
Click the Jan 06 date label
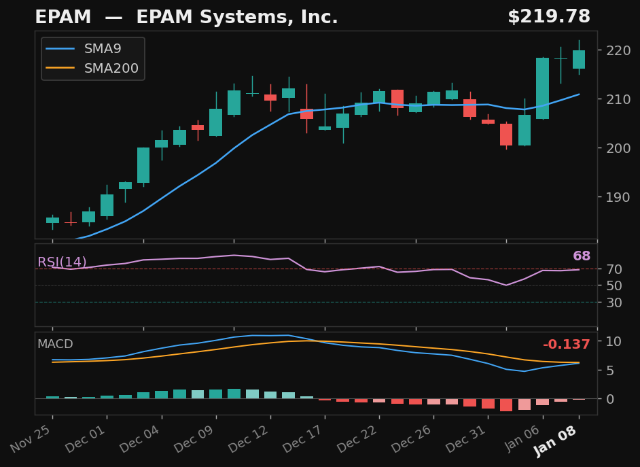point(523,438)
